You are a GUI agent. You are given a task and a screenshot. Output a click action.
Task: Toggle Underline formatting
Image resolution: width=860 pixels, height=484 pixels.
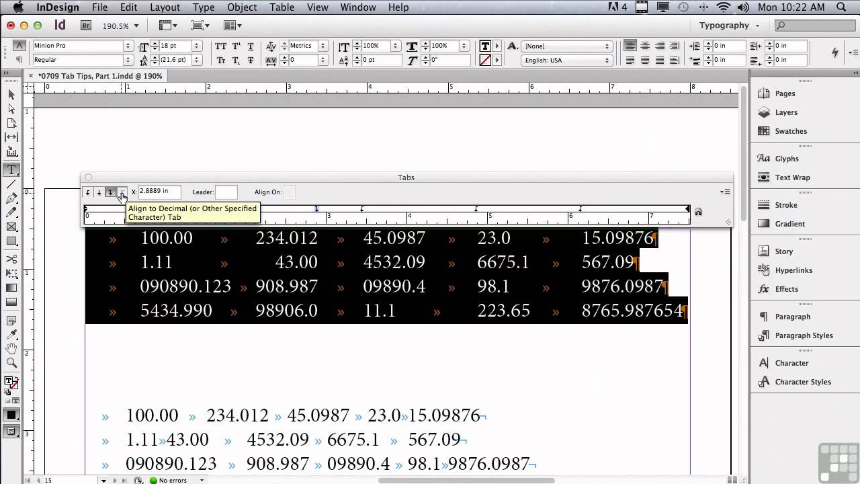(251, 46)
